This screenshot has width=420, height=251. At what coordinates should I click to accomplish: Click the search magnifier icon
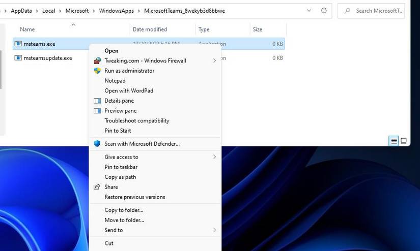(347, 11)
